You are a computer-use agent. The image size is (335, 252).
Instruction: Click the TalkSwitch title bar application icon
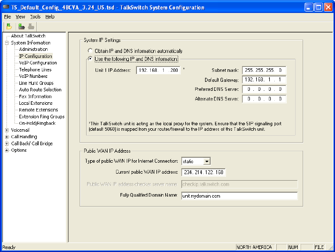point(6,7)
